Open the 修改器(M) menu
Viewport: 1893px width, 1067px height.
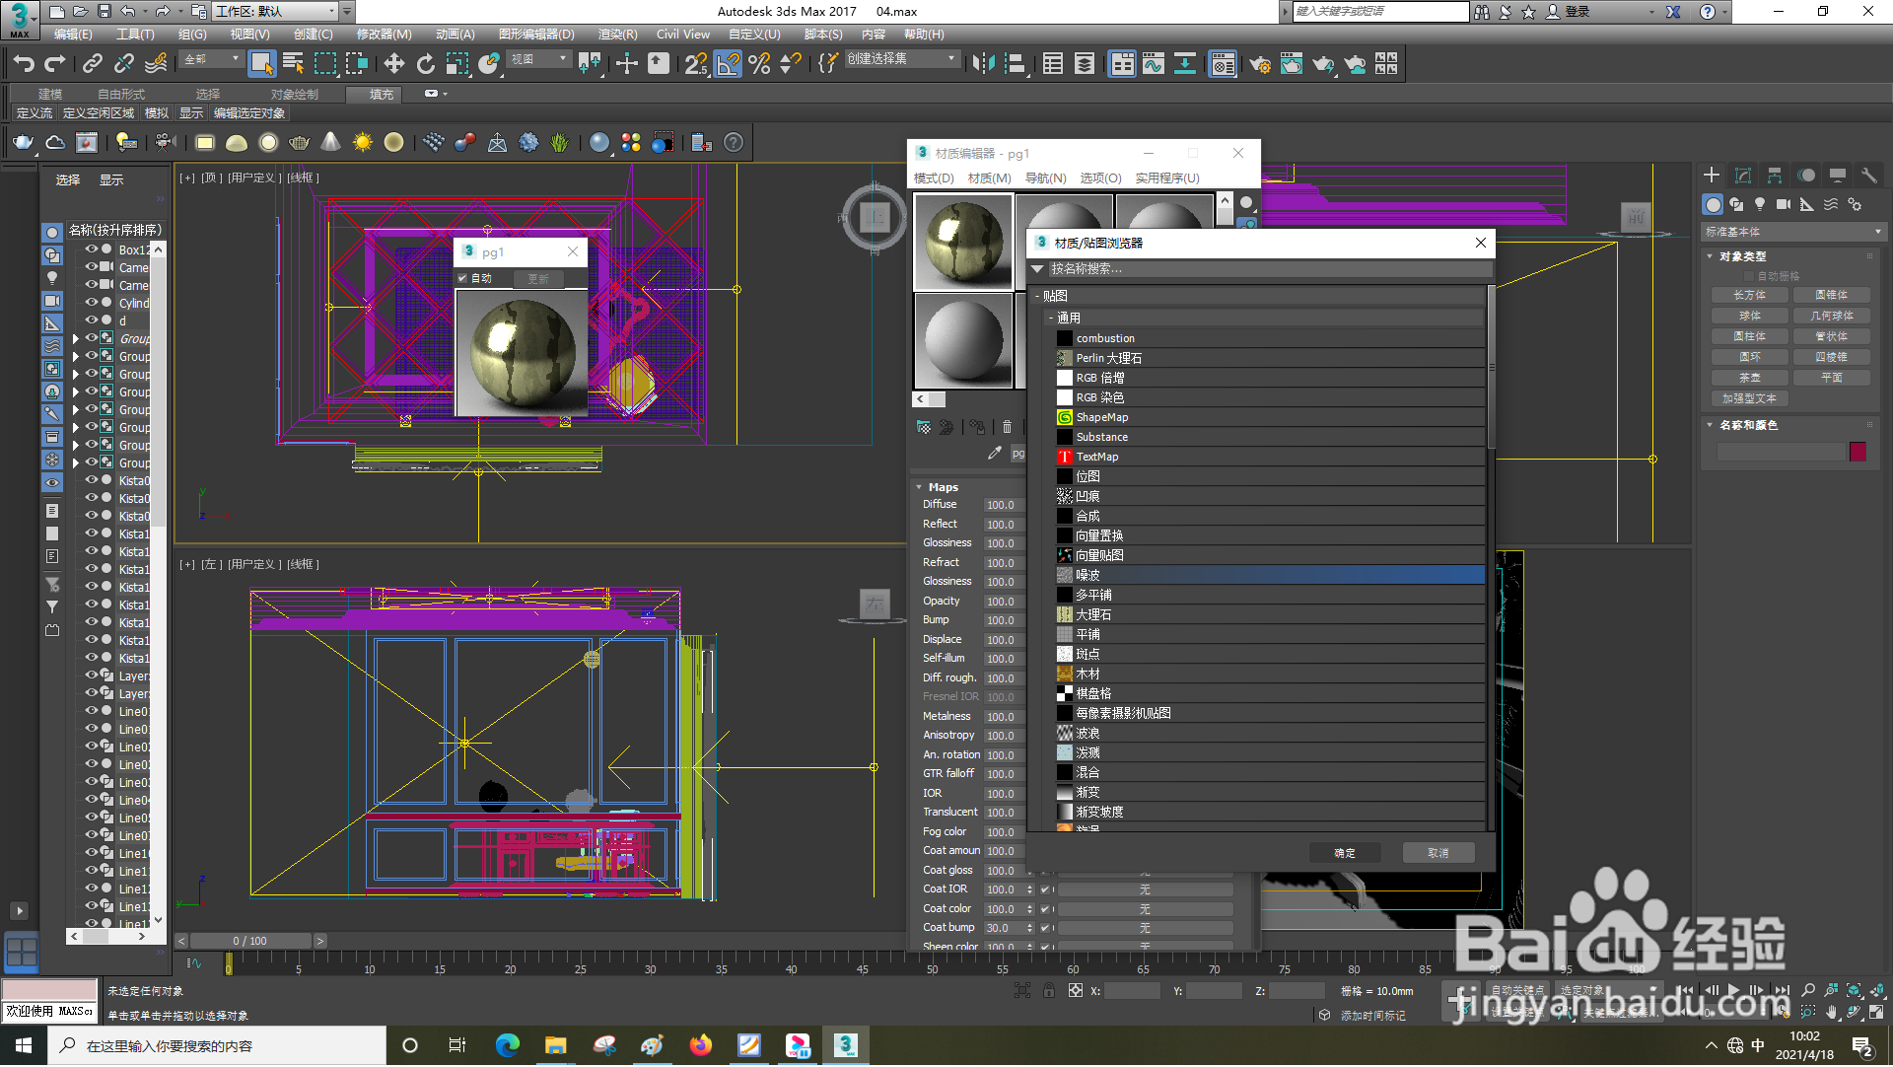[x=385, y=35]
